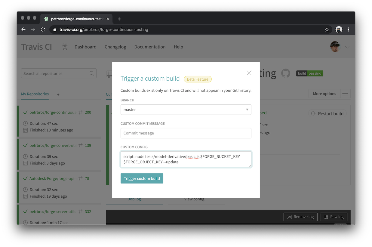
Task: Open the Documentation menu item
Action: point(150,47)
